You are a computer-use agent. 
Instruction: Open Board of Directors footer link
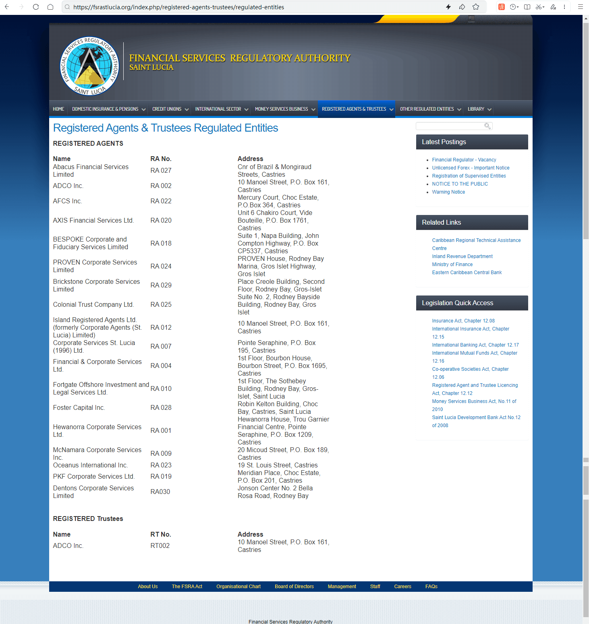tap(294, 587)
